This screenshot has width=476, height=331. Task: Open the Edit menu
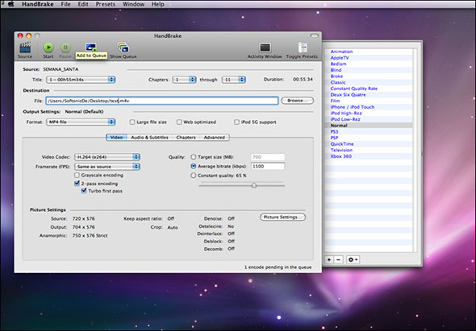click(83, 4)
